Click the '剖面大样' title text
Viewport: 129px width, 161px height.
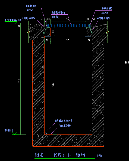coord(80,155)
